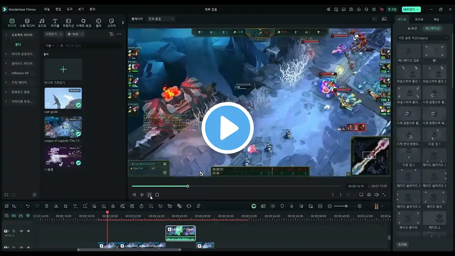The width and height of the screenshot is (455, 256).
Task: Open the 타이틀 titles tab
Action: pyautogui.click(x=55, y=23)
